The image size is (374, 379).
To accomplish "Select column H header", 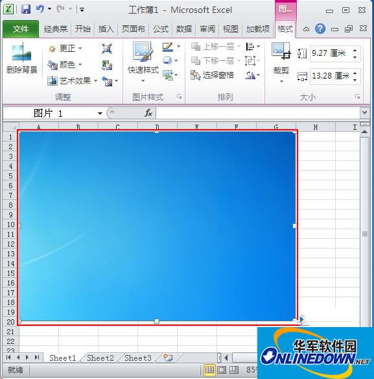I will click(315, 127).
